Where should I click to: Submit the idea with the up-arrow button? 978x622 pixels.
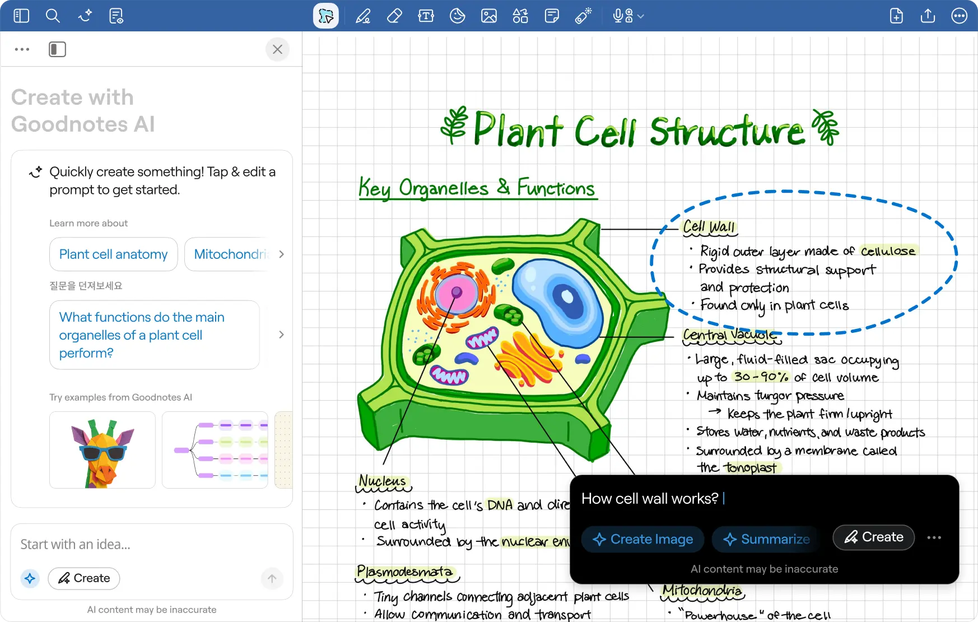point(272,578)
